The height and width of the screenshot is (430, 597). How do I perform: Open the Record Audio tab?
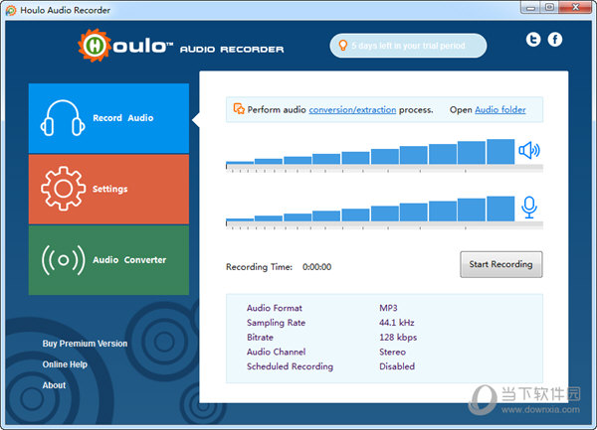(x=108, y=118)
